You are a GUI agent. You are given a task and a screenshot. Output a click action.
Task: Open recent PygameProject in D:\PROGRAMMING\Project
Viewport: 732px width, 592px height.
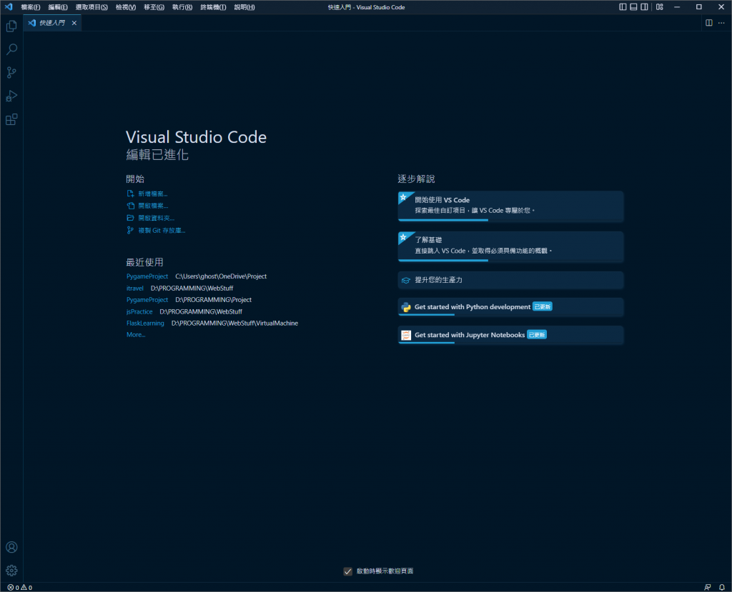click(x=147, y=299)
